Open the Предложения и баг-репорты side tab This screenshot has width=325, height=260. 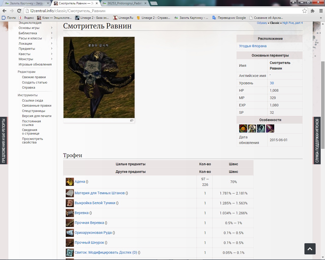(4, 140)
